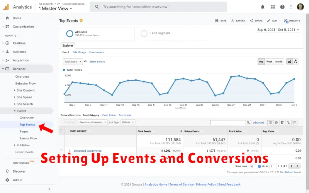309x193 pixels.
Task: Set graph granularity to Month
Action: [279, 62]
